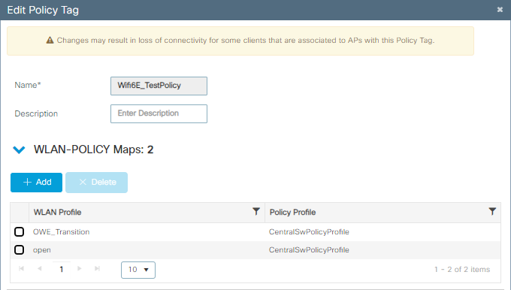Click the Description label
Image resolution: width=511 pixels, height=290 pixels.
tap(36, 113)
